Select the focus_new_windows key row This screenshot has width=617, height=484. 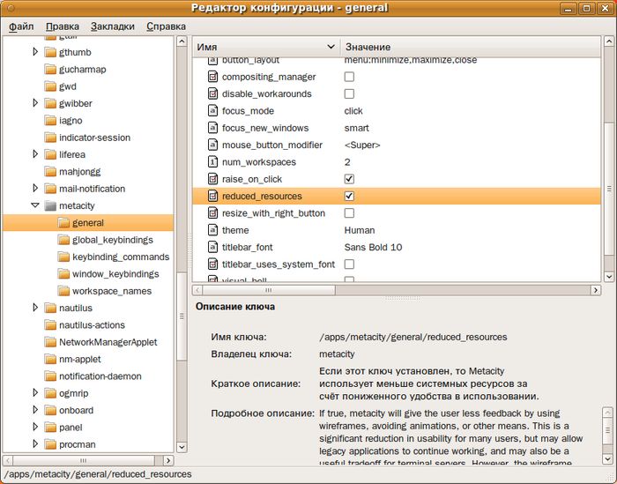tap(397, 128)
